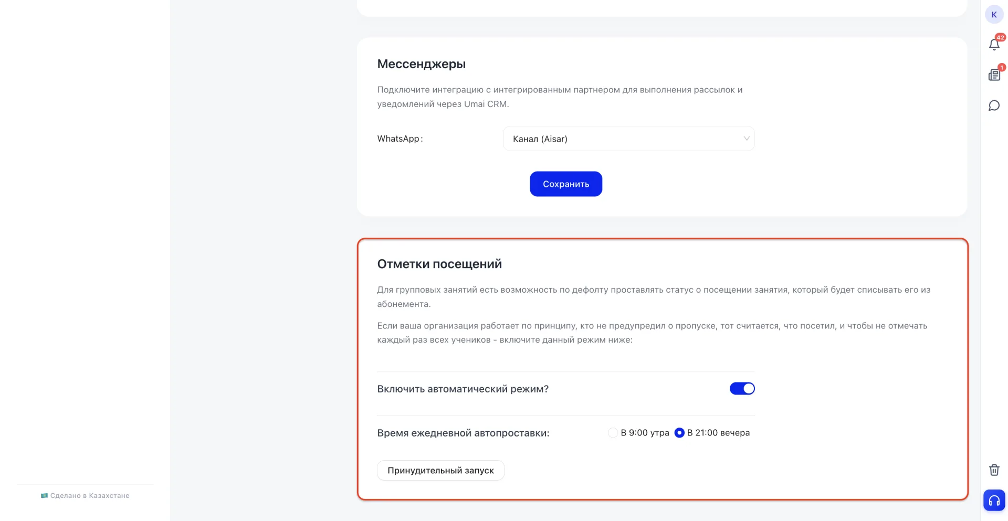The image size is (1008, 521).
Task: Click the dropdown chevron arrow for WhatsApp
Action: 746,139
